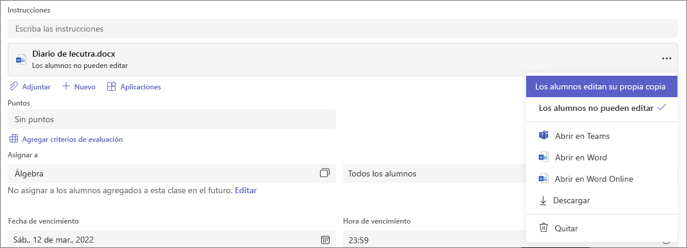This screenshot has width=687, height=248.
Task: Open the due date field Sáb., 12 de mar., 2022
Action: tap(172, 239)
